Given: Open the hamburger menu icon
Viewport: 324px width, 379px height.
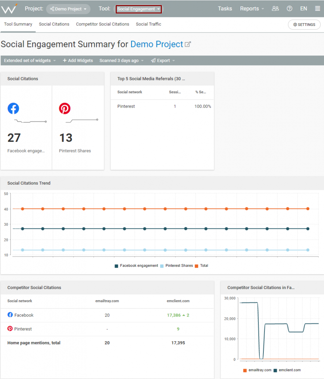Looking at the screenshot, I should pos(317,9).
